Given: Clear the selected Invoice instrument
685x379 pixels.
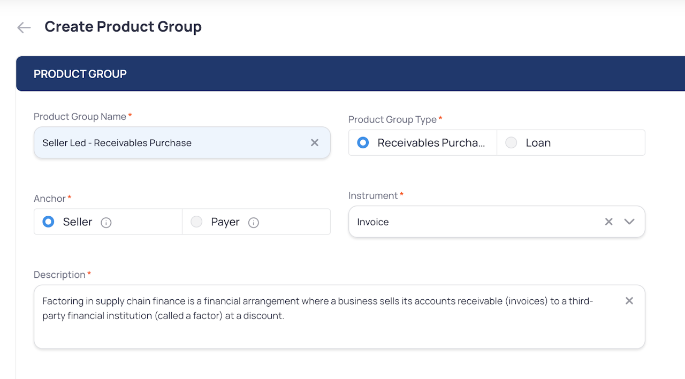Looking at the screenshot, I should [608, 222].
